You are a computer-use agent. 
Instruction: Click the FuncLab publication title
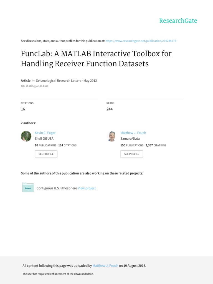96,59
